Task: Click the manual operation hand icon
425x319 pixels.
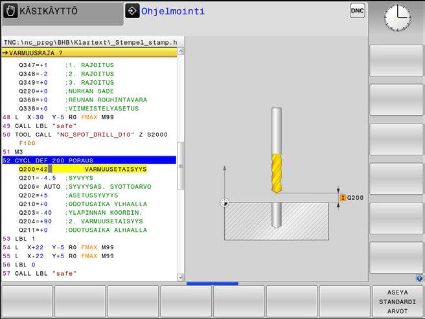Action: coord(10,11)
